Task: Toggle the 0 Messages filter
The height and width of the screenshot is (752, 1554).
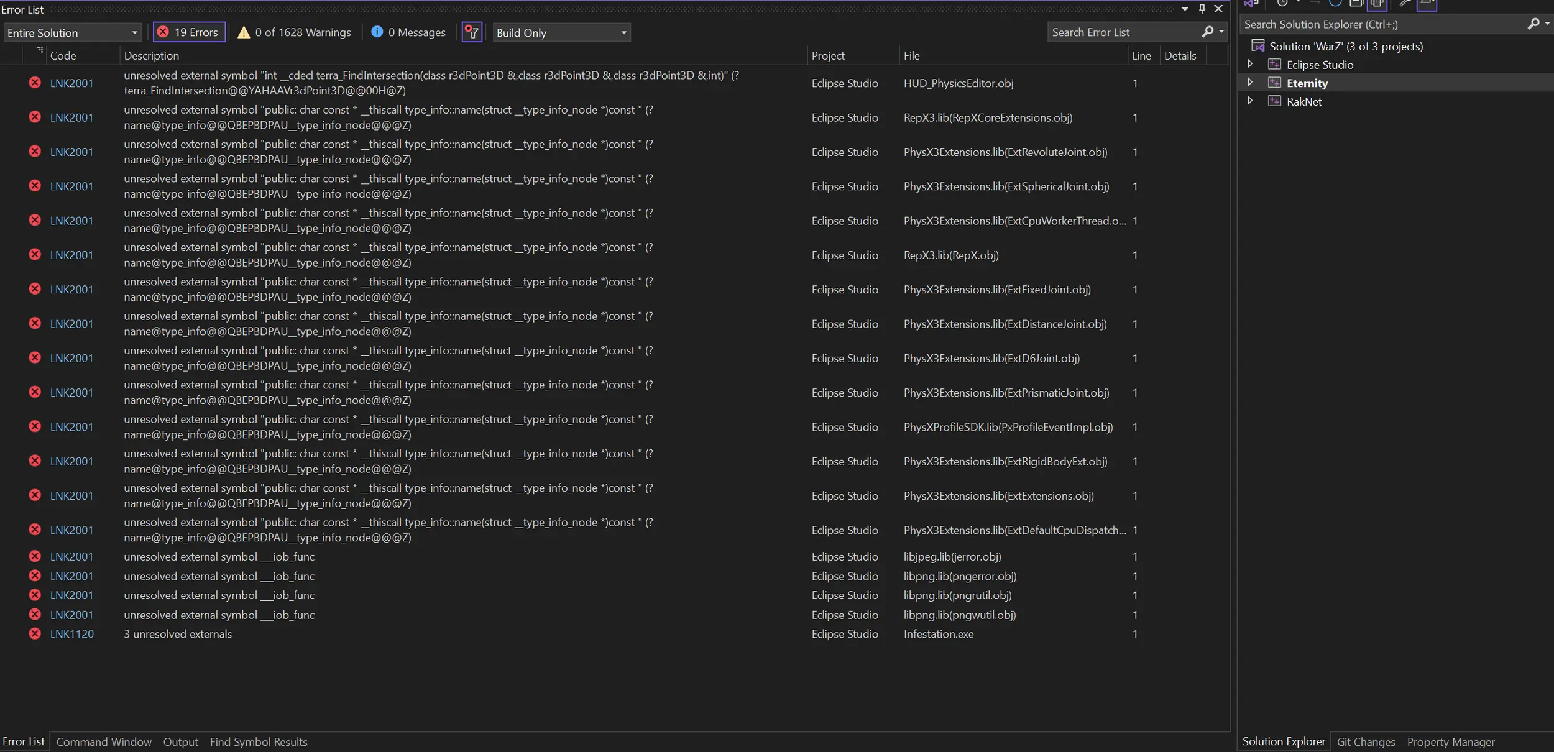Action: pyautogui.click(x=408, y=32)
